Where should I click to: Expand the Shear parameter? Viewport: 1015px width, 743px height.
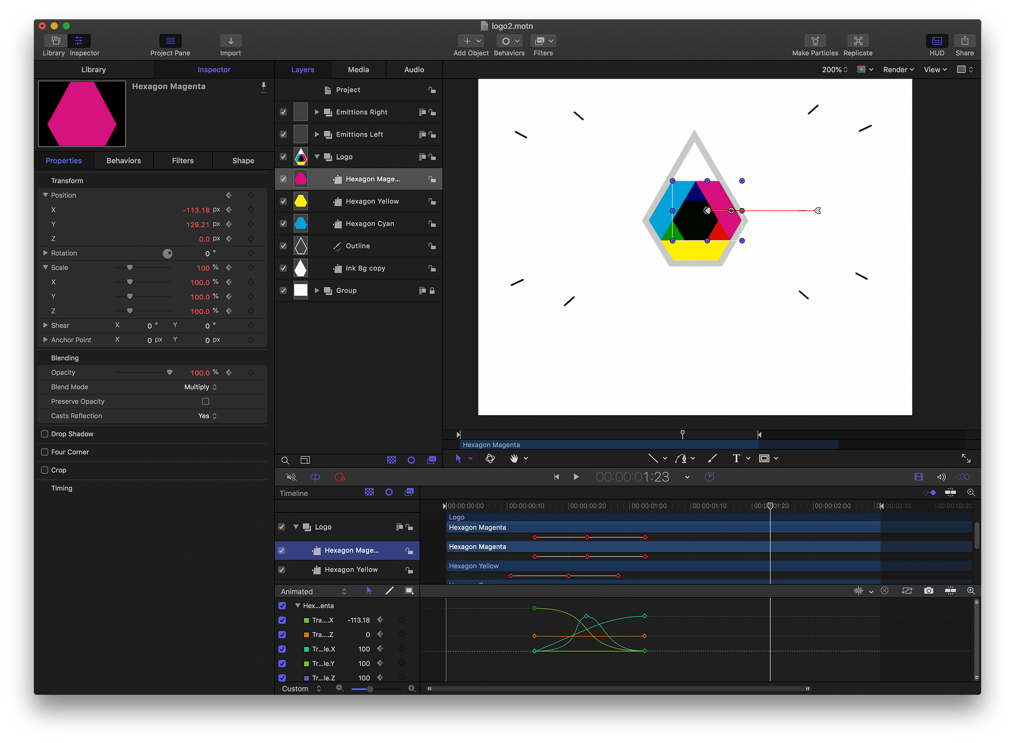45,325
